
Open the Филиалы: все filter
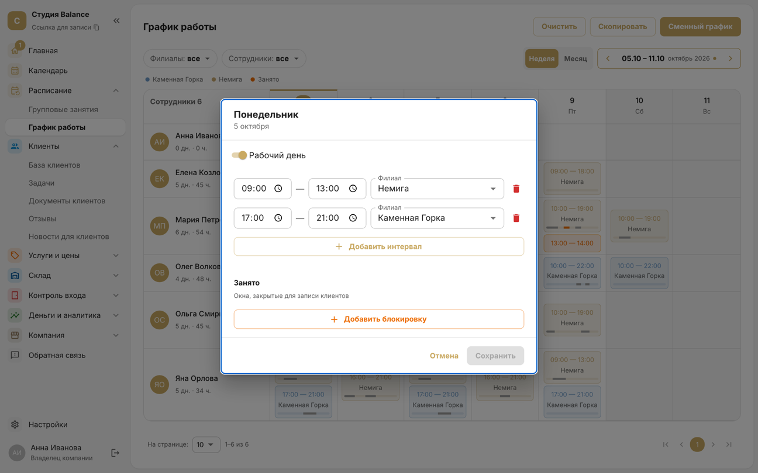point(180,58)
